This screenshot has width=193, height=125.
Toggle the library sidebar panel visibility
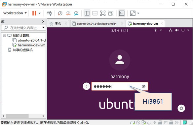coord(87,13)
